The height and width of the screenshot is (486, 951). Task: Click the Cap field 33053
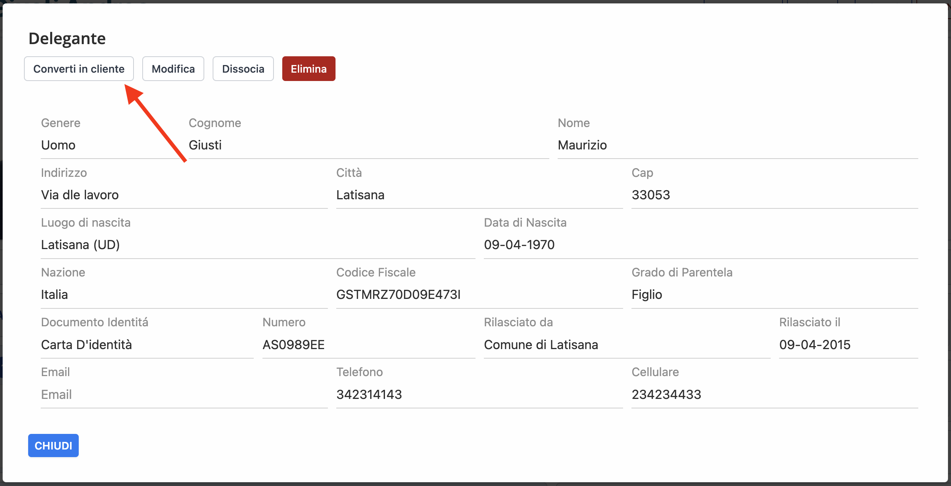[774, 195]
